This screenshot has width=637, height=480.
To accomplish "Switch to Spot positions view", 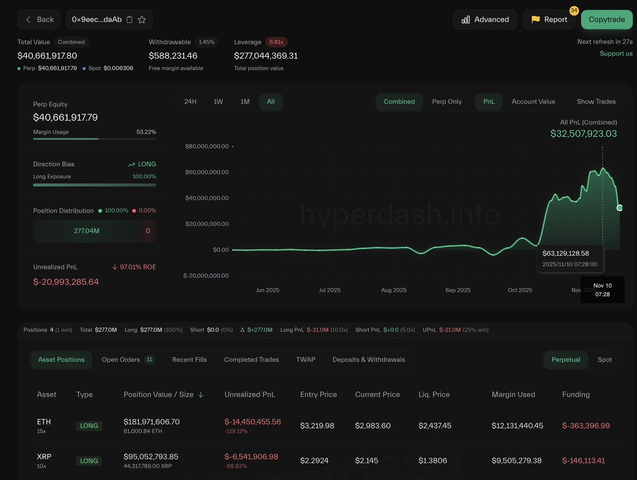I will (x=605, y=360).
